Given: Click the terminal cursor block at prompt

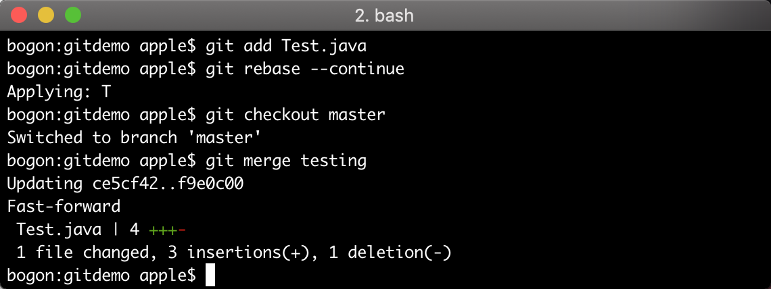Looking at the screenshot, I should [210, 275].
